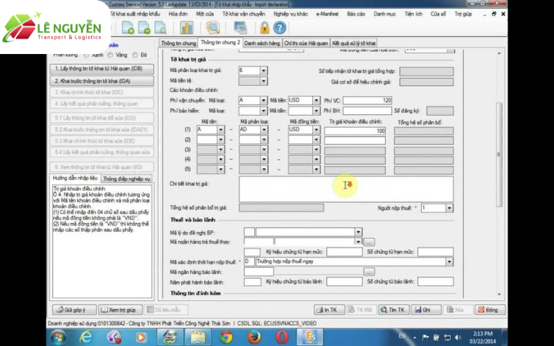Viewport: 554px width, 346px height.
Task: Launch Firefox from the taskbar
Action: click(253, 338)
